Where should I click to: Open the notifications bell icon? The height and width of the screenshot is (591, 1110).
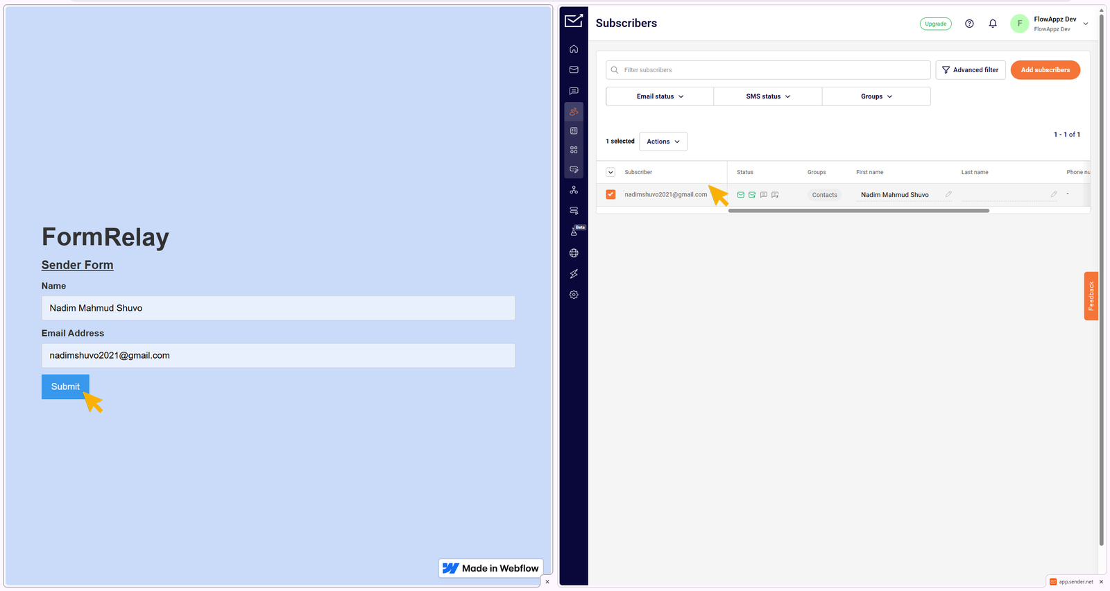993,24
